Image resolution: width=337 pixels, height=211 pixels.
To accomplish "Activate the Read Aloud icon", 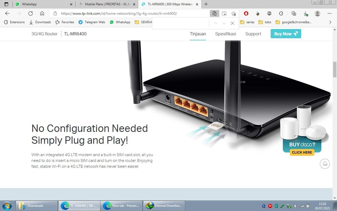I will pyautogui.click(x=224, y=13).
